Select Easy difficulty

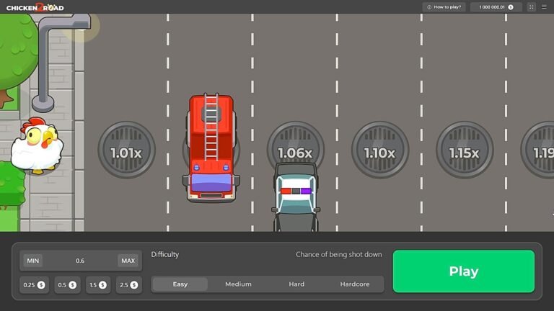pos(180,284)
